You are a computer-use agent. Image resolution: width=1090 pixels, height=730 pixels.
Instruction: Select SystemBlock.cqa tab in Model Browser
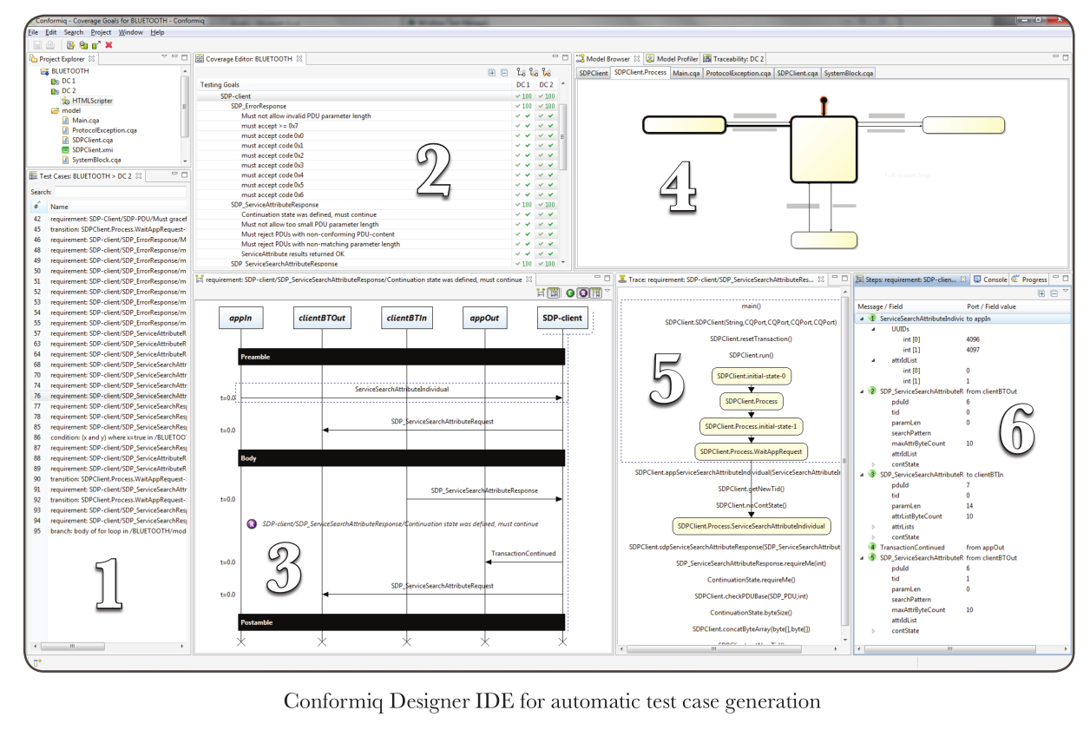click(849, 73)
